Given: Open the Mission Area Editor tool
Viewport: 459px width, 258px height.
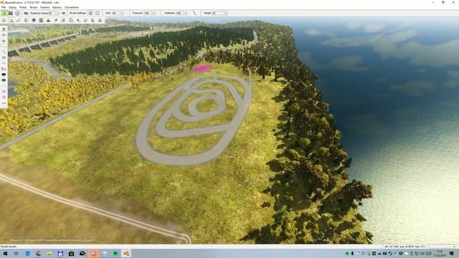Looking at the screenshot, I should point(71,21).
